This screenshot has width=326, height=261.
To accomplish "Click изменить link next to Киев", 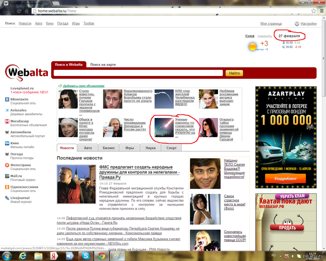I will pos(265,36).
